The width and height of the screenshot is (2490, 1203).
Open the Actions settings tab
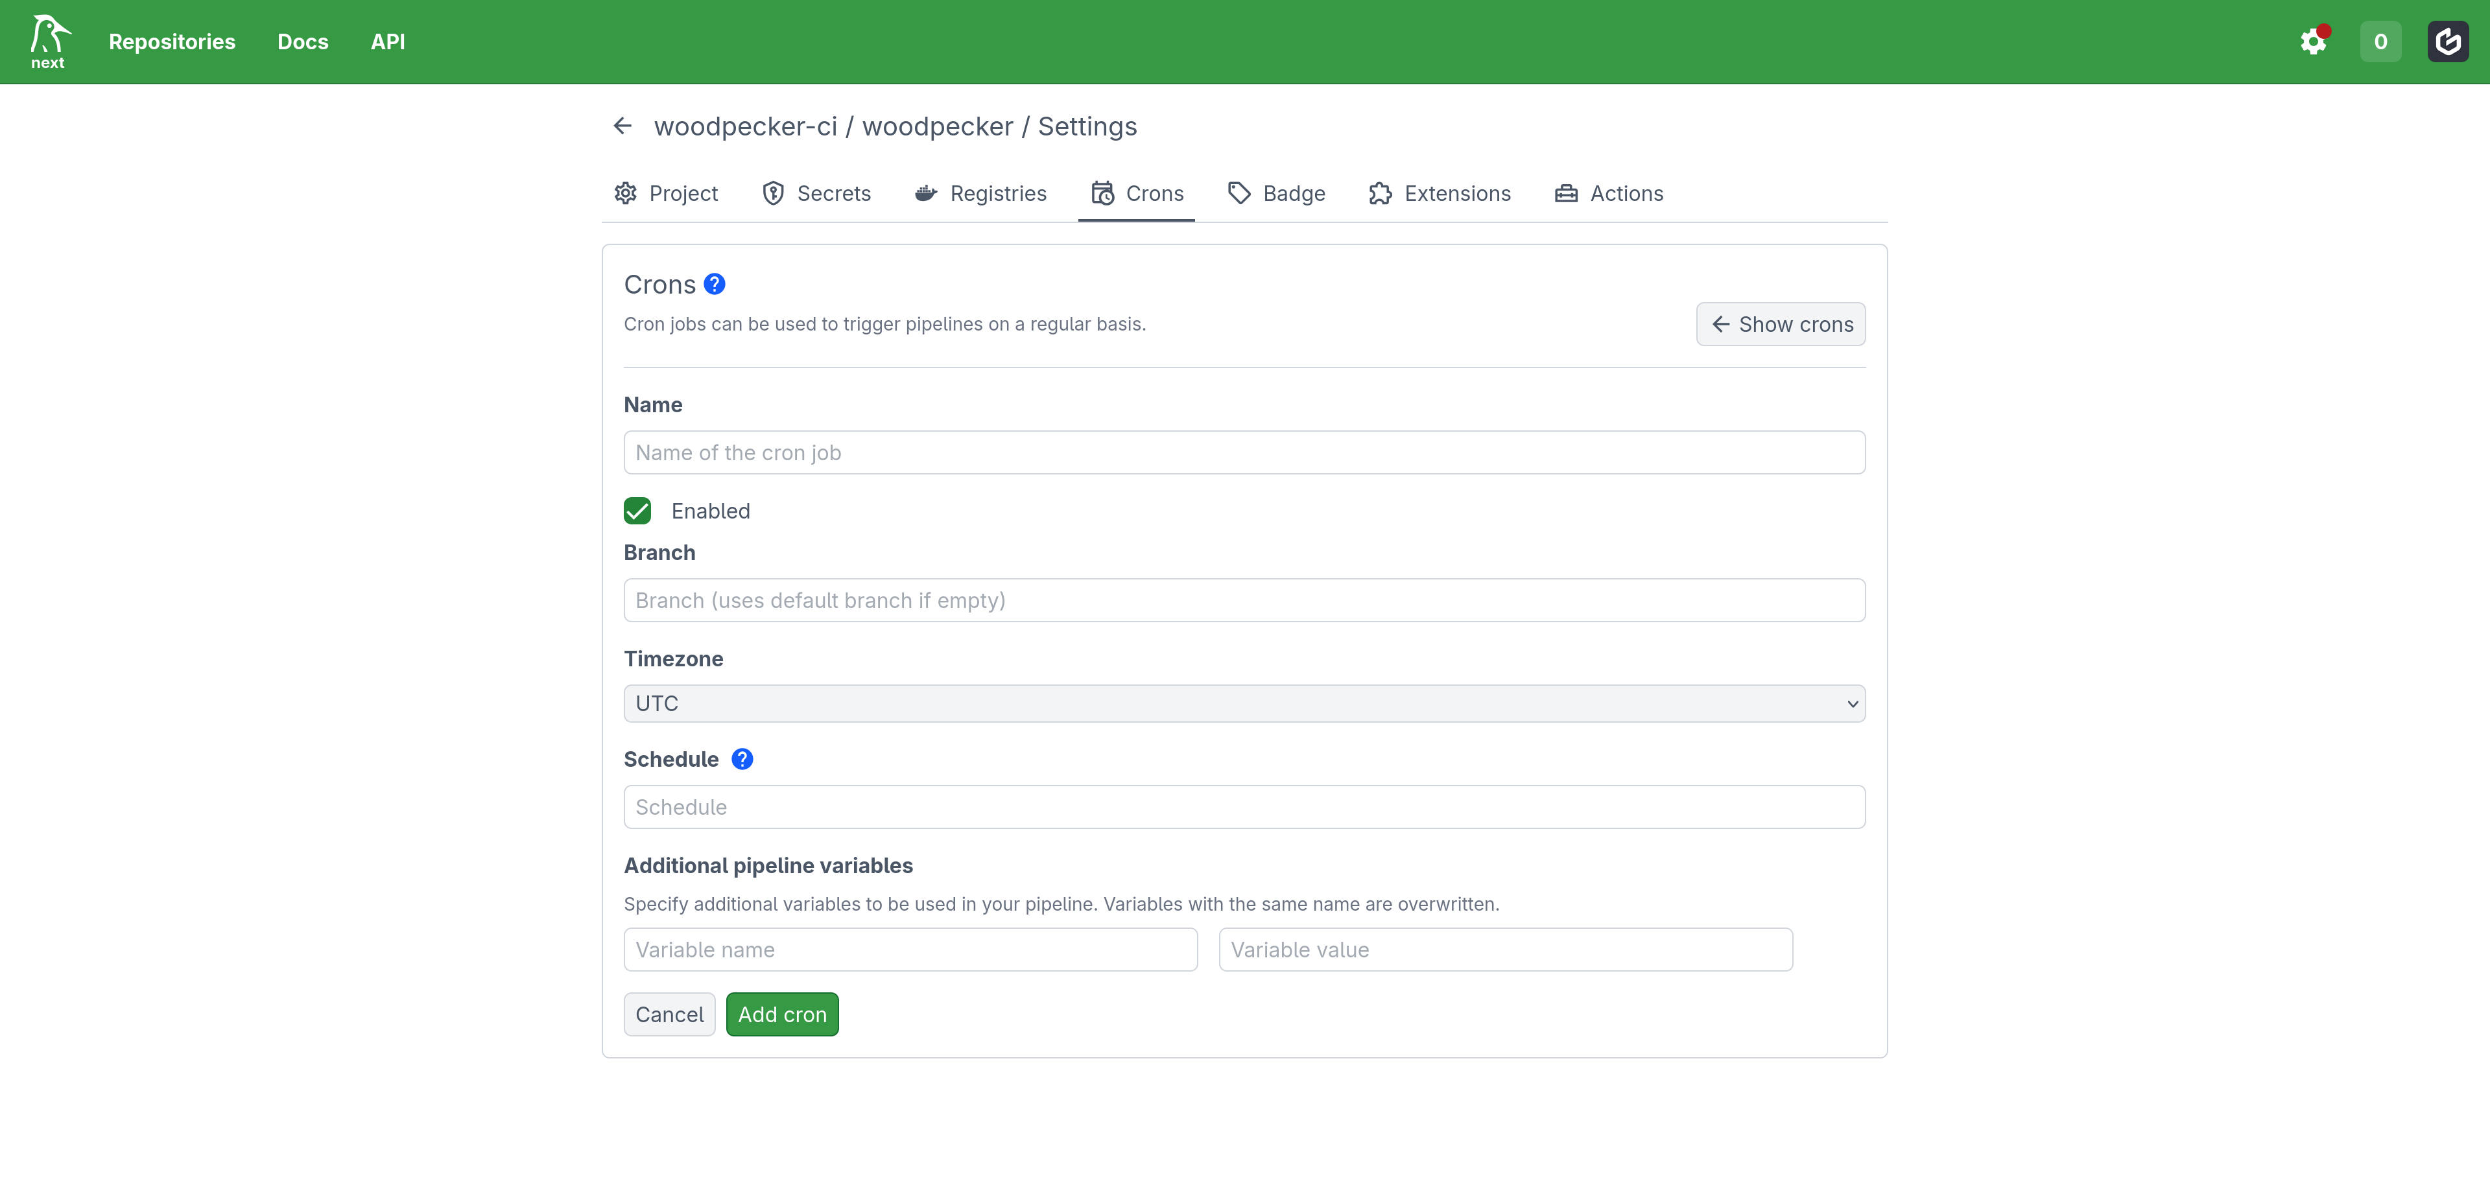pos(1608,193)
